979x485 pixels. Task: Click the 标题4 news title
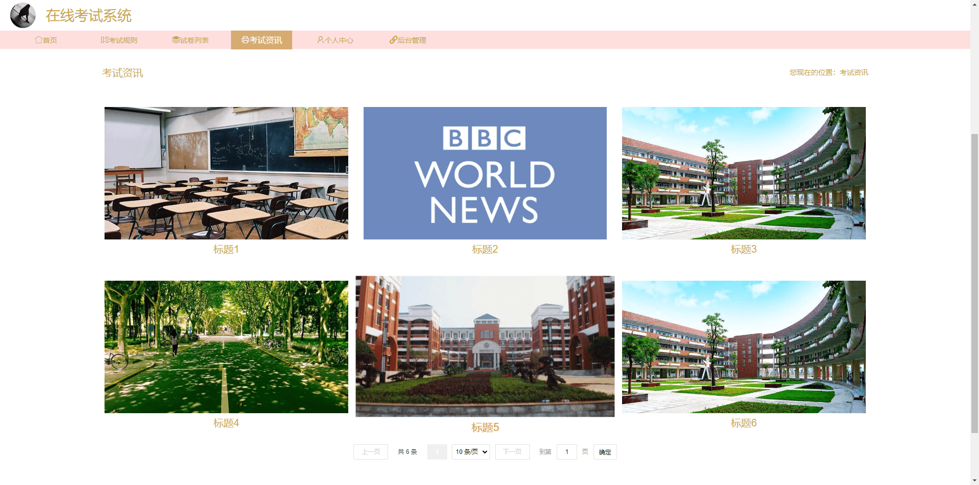click(x=226, y=423)
